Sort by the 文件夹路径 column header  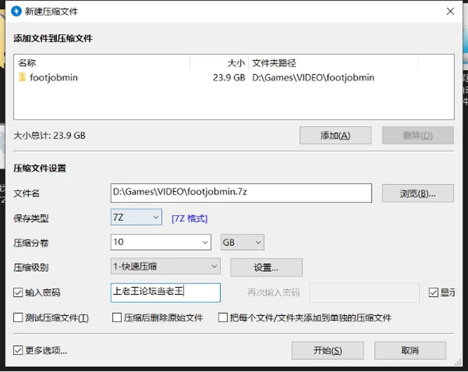click(x=333, y=63)
